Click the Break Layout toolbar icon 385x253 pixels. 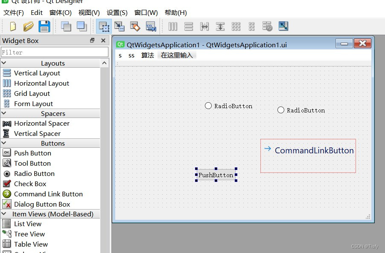point(267,26)
